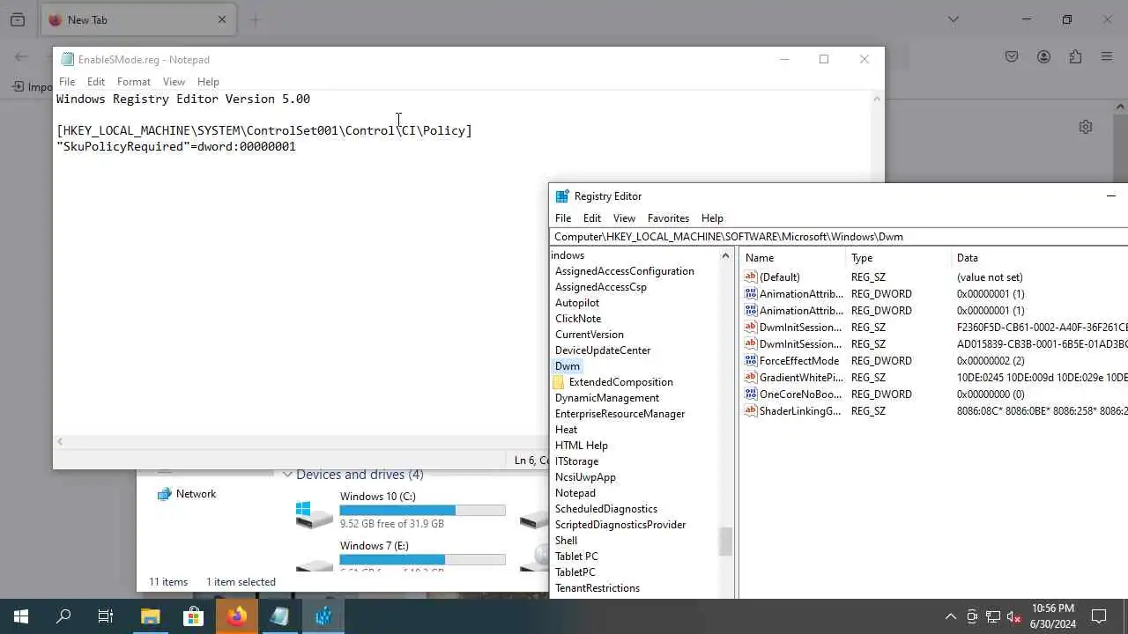1128x634 pixels.
Task: Click the Registry Editor title bar icon
Action: 562,196
